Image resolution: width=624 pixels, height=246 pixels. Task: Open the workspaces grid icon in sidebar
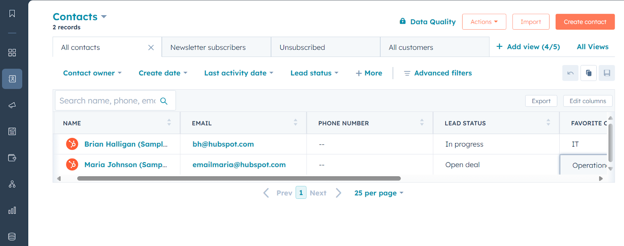tap(12, 53)
